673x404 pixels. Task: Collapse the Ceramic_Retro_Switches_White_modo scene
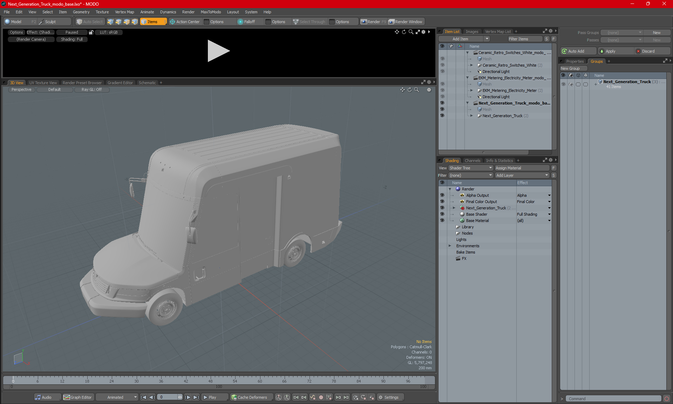coord(467,53)
